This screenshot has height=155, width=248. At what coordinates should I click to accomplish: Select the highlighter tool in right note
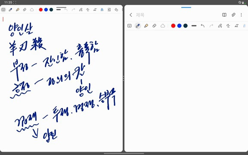point(146,26)
